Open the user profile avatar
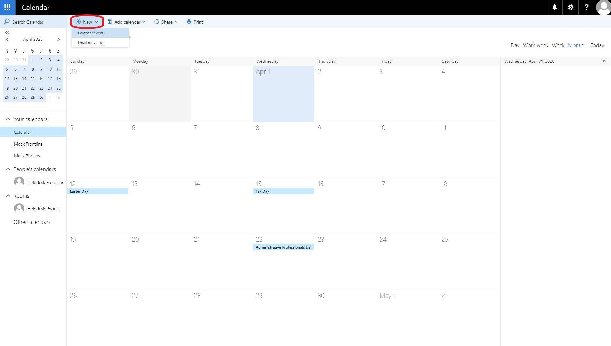611x346 pixels. click(x=603, y=7)
